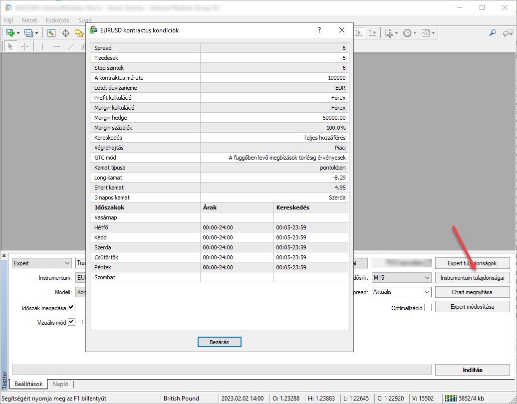Select the Stop szintek row
The height and width of the screenshot is (404, 517).
click(220, 68)
